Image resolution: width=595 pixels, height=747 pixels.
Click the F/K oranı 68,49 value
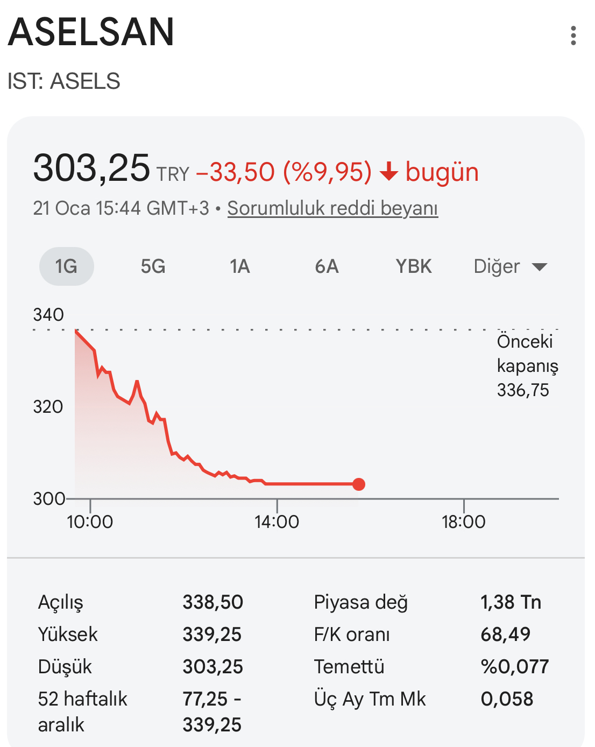coord(505,635)
